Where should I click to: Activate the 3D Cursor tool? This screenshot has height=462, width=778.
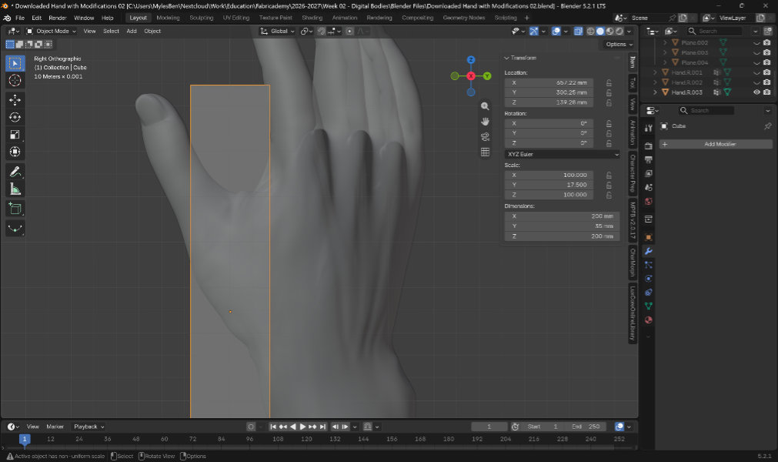coord(15,80)
